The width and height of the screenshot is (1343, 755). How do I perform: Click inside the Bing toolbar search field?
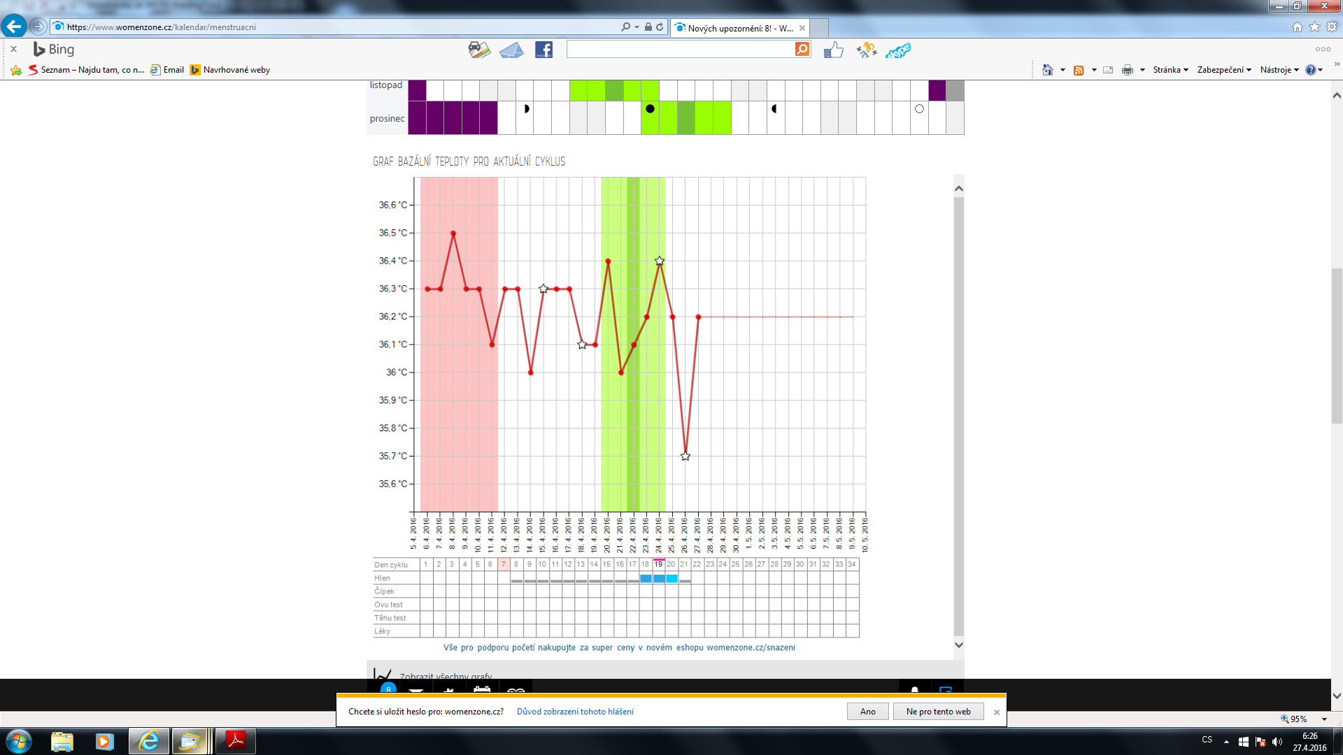680,49
